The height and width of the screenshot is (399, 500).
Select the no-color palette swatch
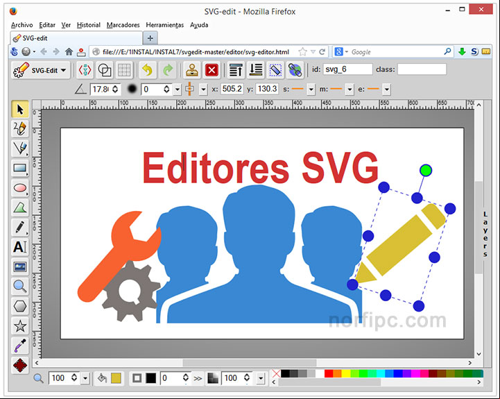tap(276, 374)
